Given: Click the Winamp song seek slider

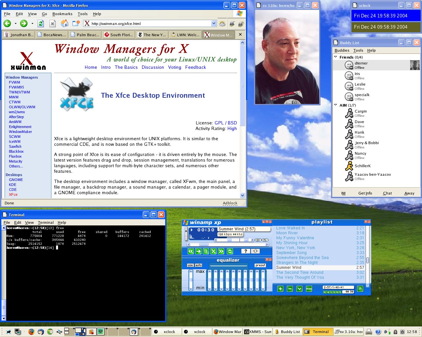Looking at the screenshot, I should point(204,245).
